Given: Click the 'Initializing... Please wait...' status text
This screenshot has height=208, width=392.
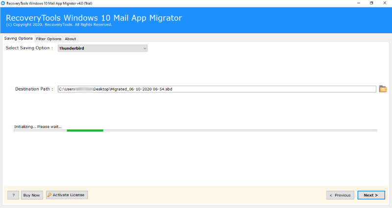Looking at the screenshot, I should pos(38,127).
